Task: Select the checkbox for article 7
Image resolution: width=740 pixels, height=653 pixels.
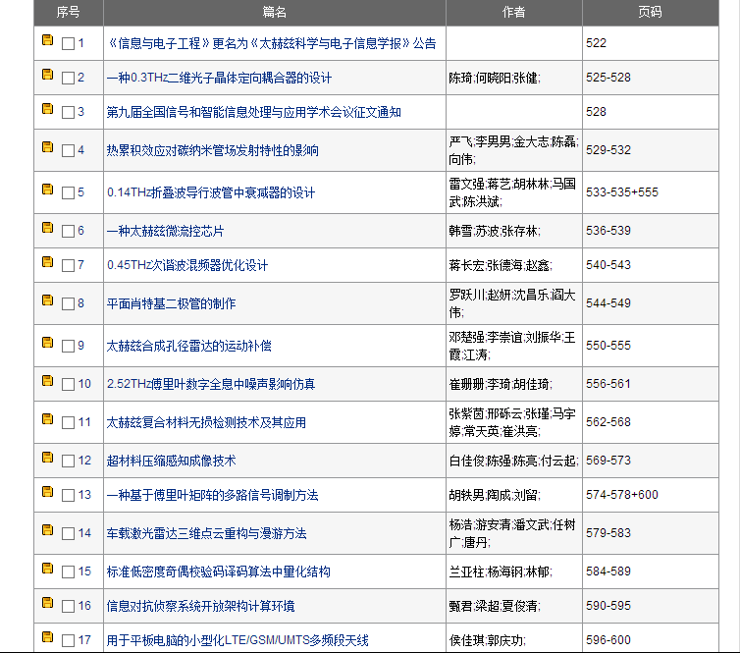Action: click(68, 266)
